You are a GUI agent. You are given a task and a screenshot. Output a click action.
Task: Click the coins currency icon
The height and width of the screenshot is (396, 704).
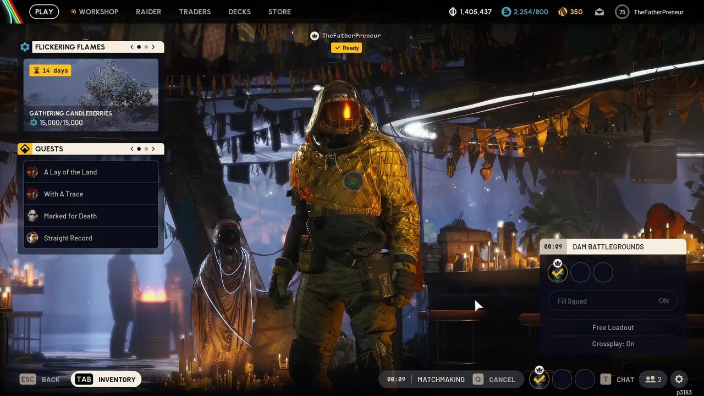pos(453,12)
